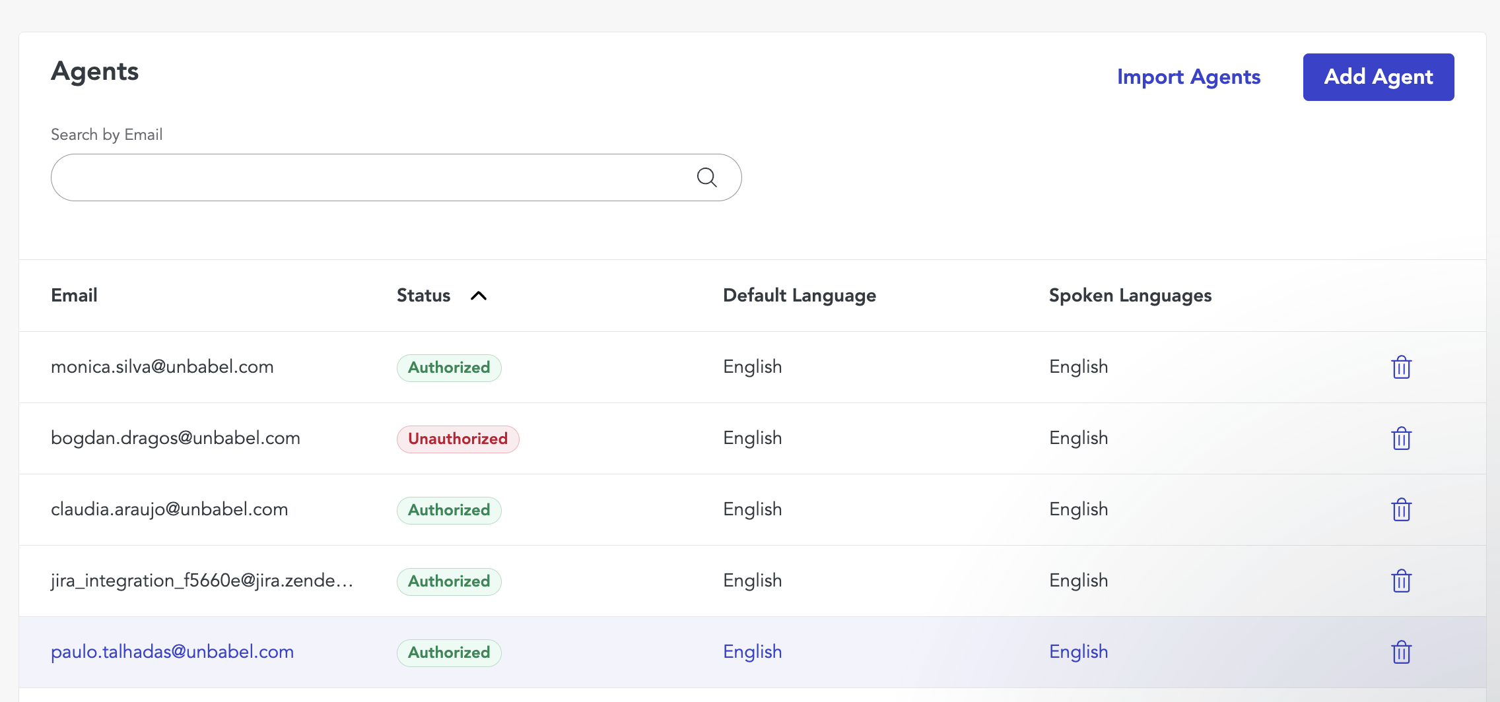Click the Default Language column header
1500x702 pixels.
pyautogui.click(x=800, y=295)
